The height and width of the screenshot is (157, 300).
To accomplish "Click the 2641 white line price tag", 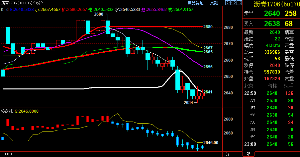I will 208,92.
